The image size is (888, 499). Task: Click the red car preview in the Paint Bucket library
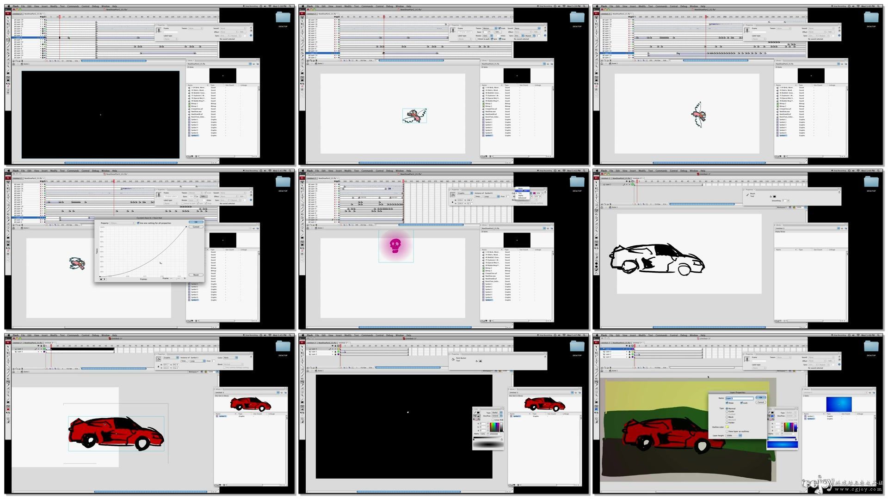pyautogui.click(x=545, y=404)
